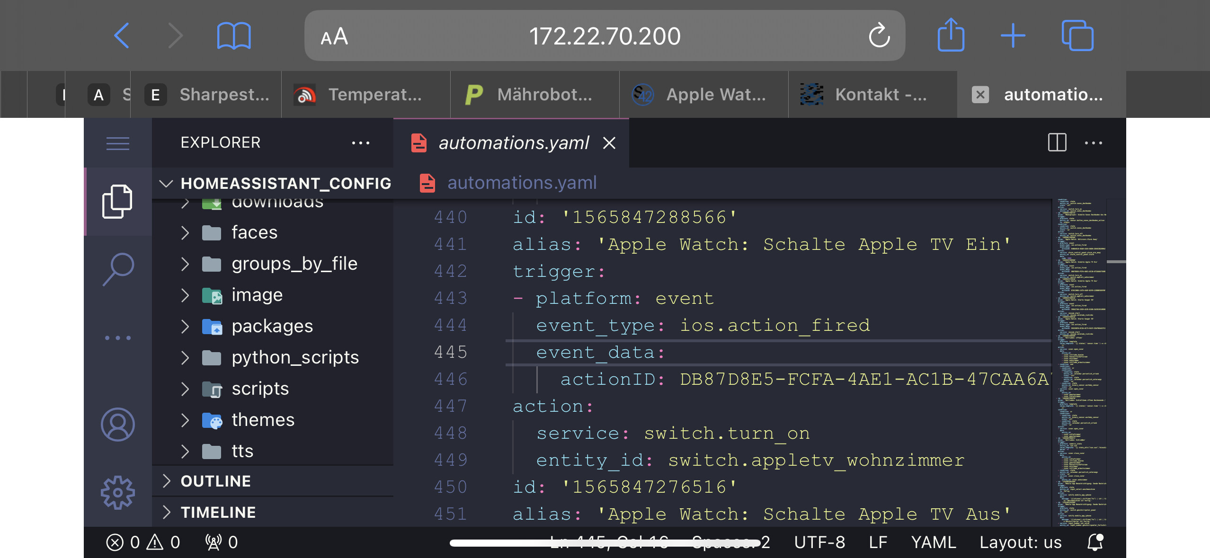
Task: Open Accounts icon in activity bar
Action: pyautogui.click(x=118, y=425)
